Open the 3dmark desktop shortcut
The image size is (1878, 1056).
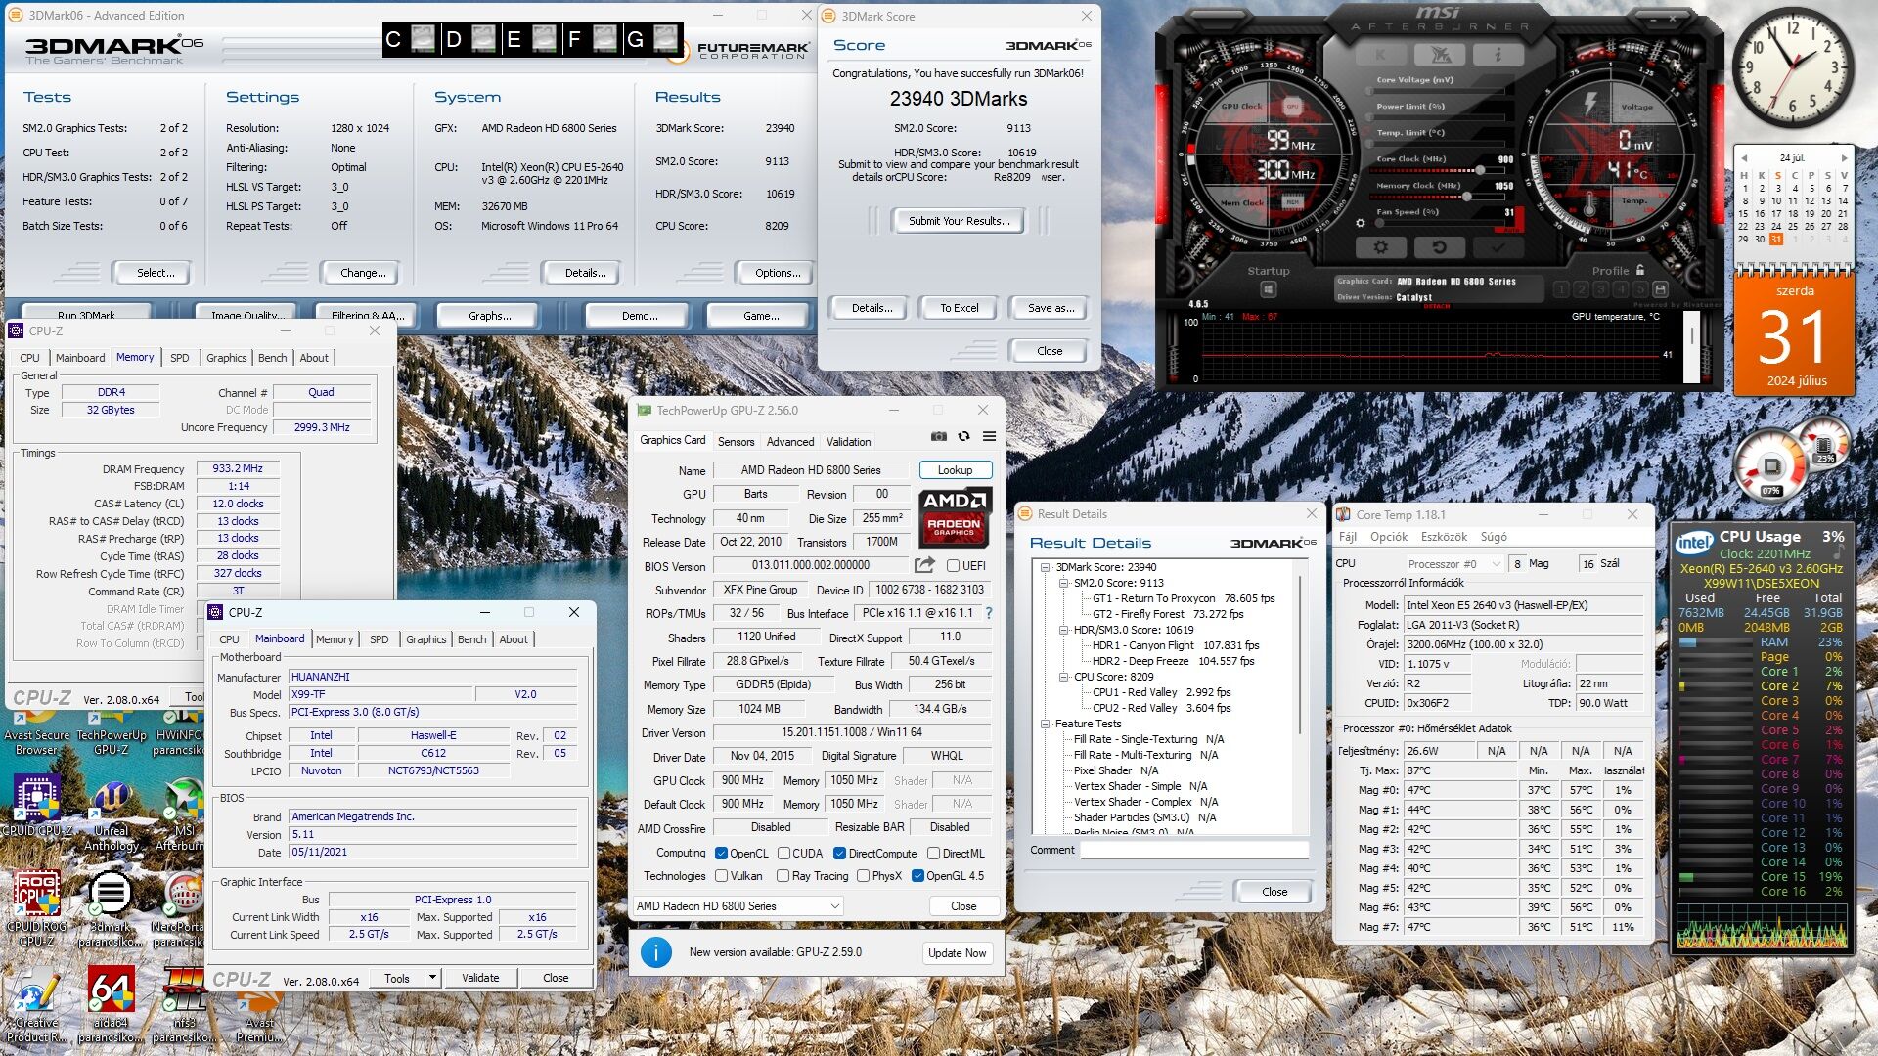109,909
